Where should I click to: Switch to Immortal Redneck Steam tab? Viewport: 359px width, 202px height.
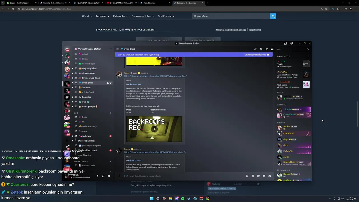[x=54, y=3]
